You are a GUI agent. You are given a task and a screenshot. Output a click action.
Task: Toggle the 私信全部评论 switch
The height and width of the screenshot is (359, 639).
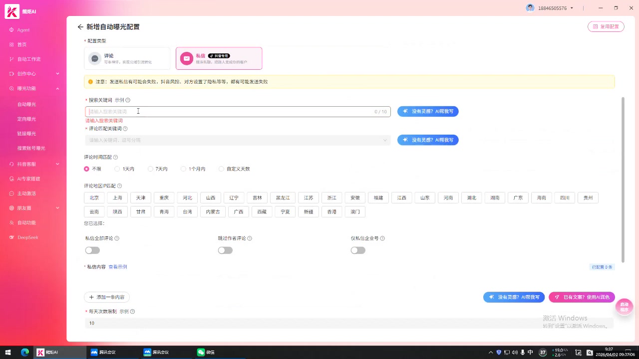pos(92,250)
